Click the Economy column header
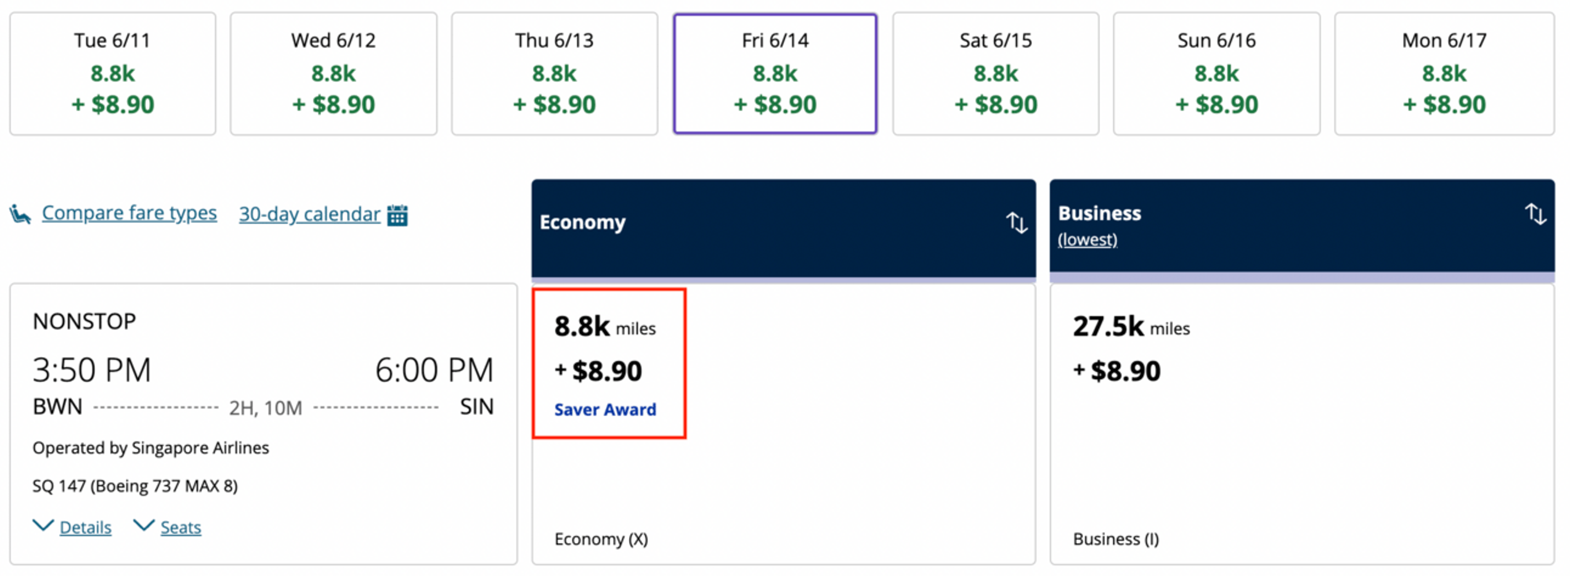1570x576 pixels. click(x=783, y=229)
